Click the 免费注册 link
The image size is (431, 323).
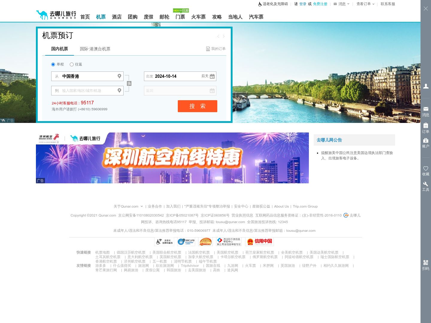pyautogui.click(x=320, y=4)
